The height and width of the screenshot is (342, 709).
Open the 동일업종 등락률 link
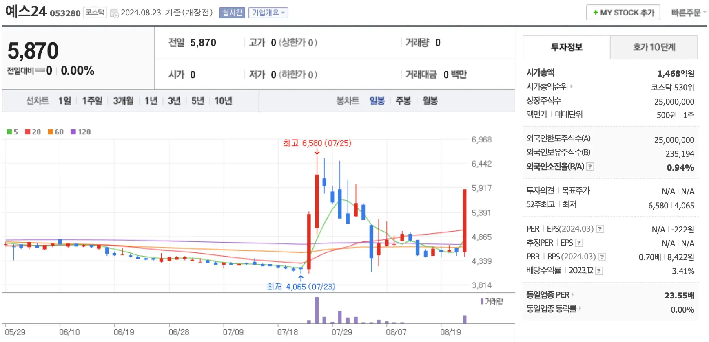tap(554, 309)
